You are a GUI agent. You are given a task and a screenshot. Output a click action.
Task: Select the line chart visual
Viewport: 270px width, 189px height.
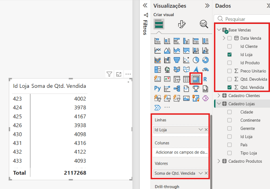[158, 51]
